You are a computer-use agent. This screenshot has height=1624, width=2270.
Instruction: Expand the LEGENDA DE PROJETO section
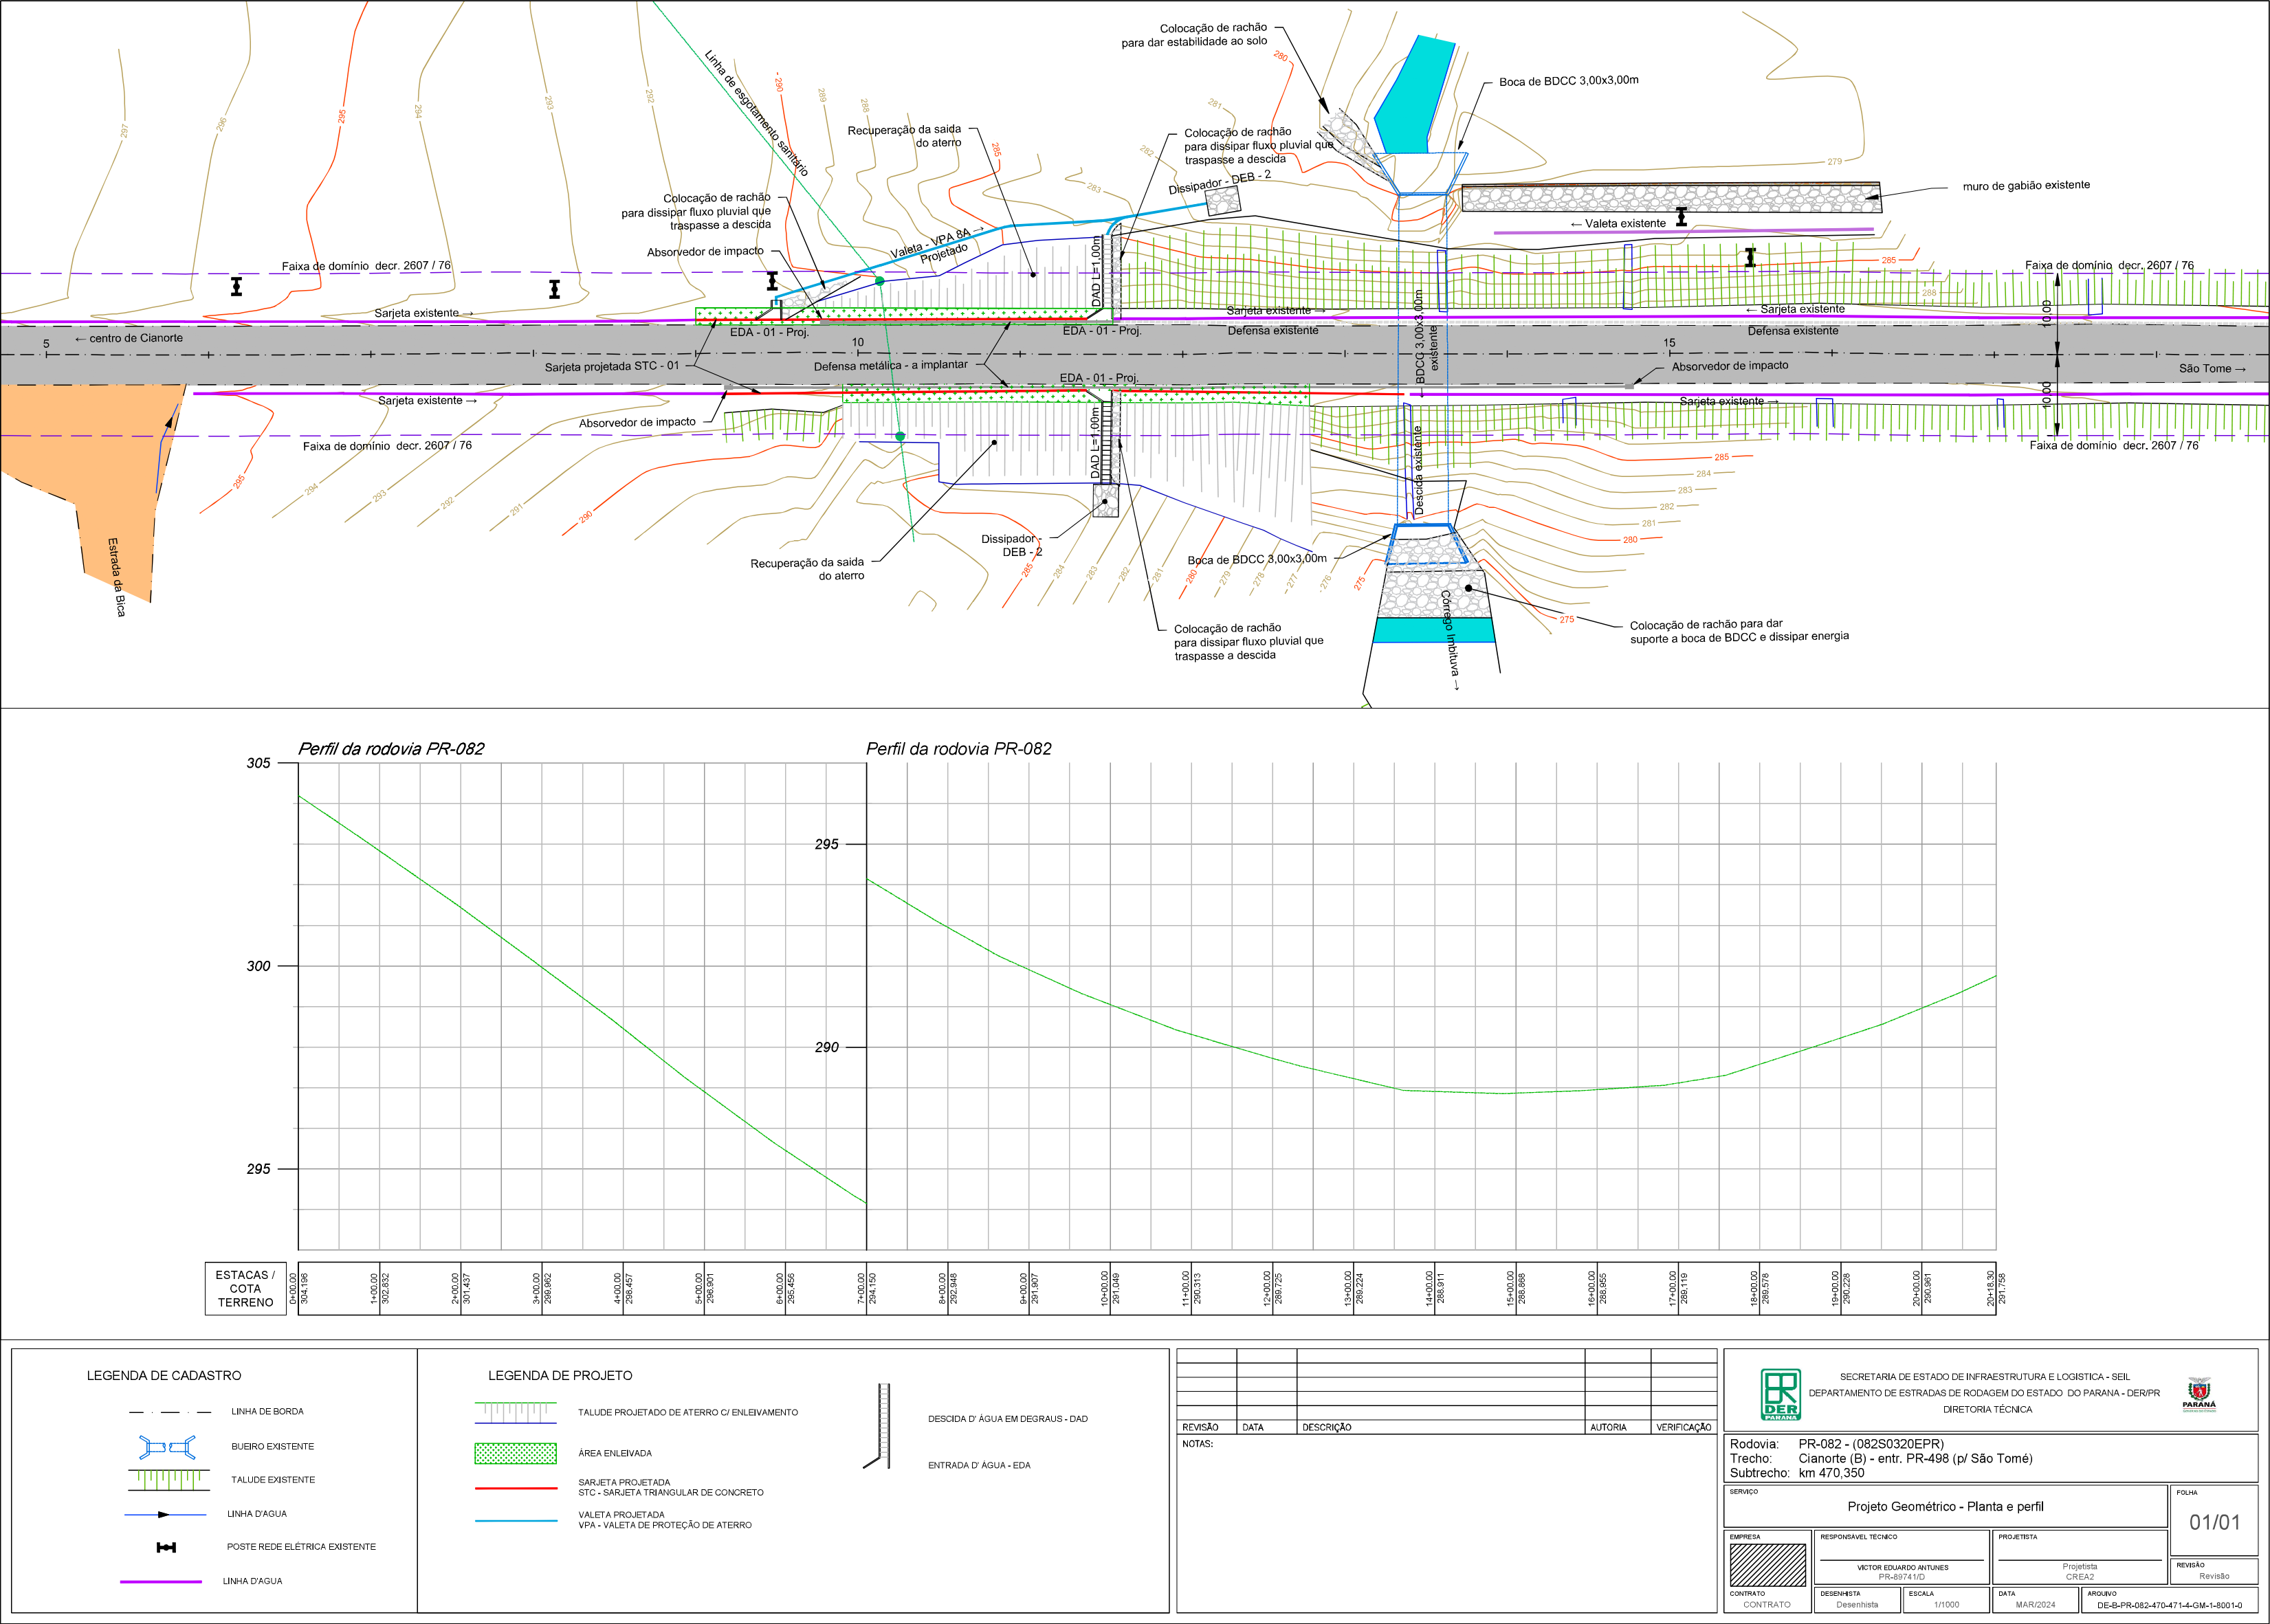pos(560,1375)
